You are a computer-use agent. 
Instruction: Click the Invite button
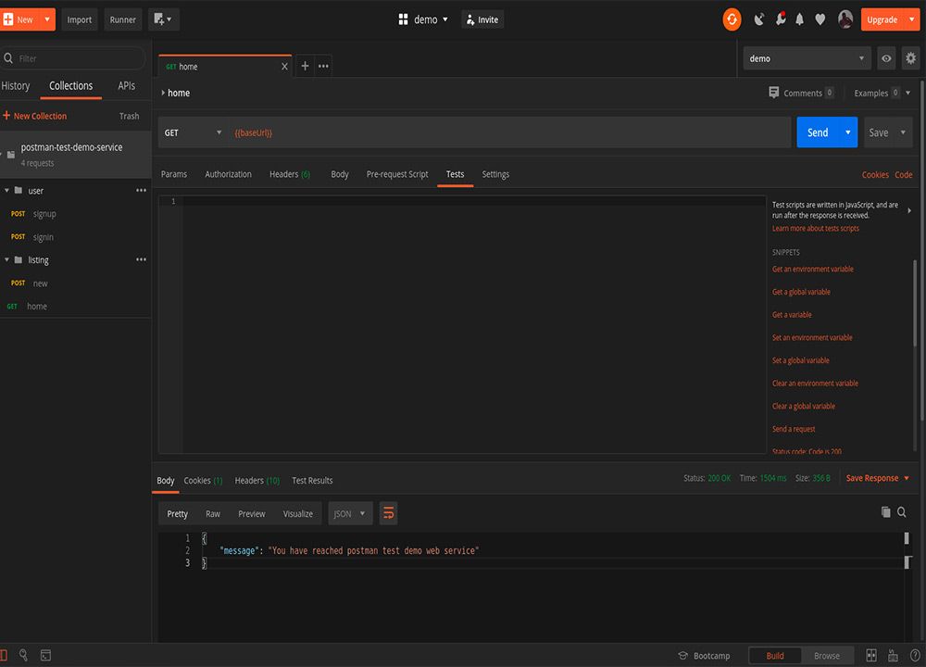pyautogui.click(x=482, y=19)
